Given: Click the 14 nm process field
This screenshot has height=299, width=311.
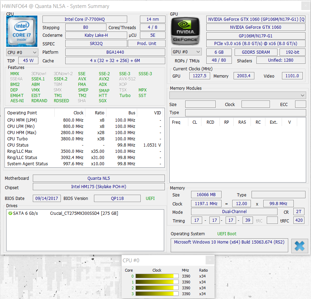Looking at the screenshot, I should (x=152, y=19).
